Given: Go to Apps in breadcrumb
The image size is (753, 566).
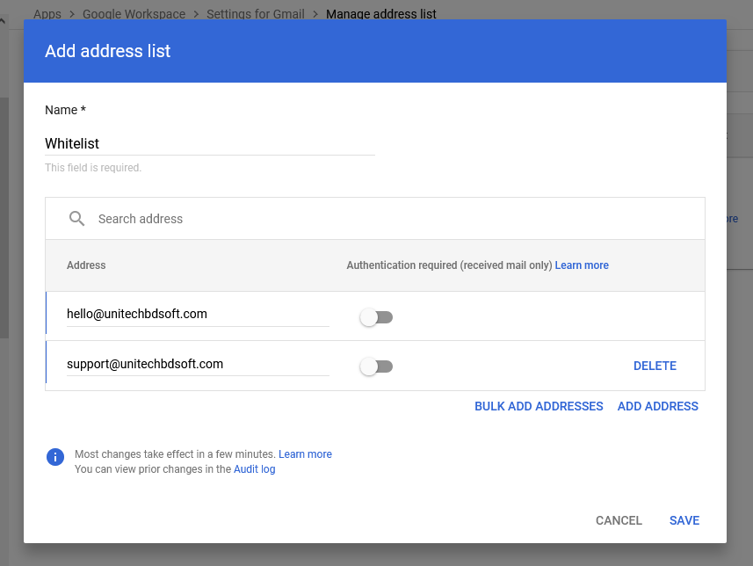Looking at the screenshot, I should pyautogui.click(x=47, y=14).
